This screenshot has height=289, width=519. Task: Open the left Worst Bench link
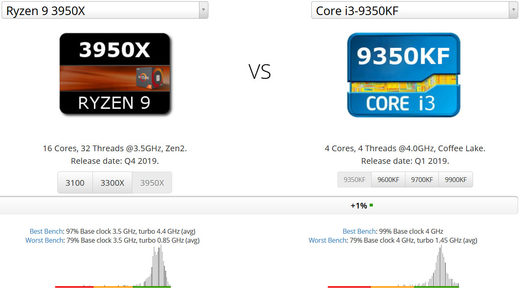[x=44, y=240]
